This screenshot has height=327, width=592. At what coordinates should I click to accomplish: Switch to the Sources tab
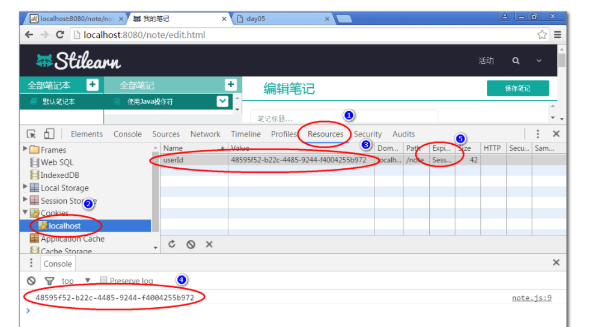tap(166, 134)
